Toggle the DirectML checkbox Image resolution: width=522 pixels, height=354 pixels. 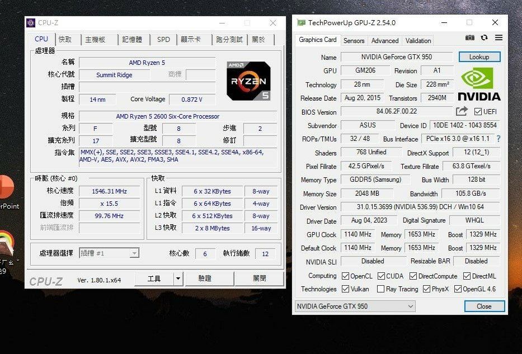tap(467, 276)
